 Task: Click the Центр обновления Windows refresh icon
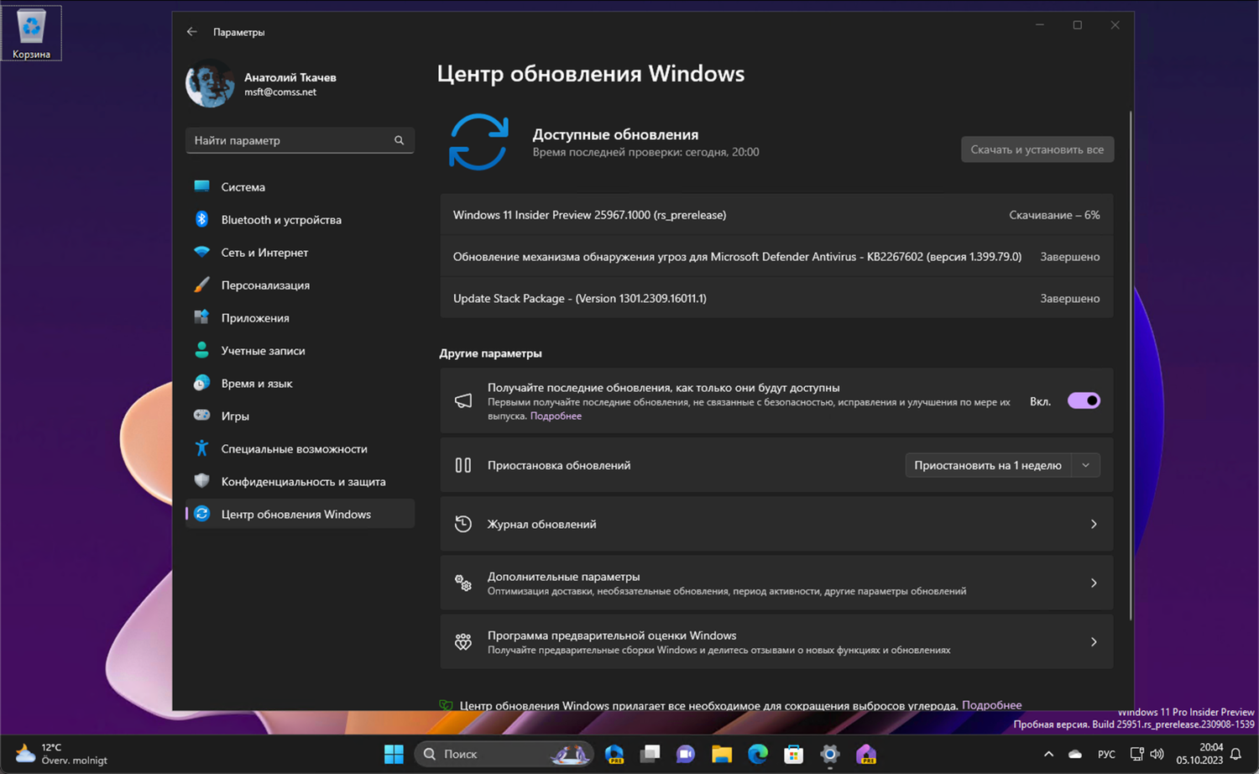pos(201,514)
